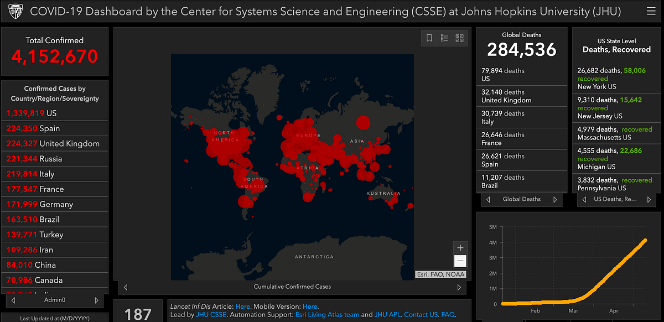Screen dimensions: 664x322
Task: Open the map legend list icon
Action: (x=444, y=38)
